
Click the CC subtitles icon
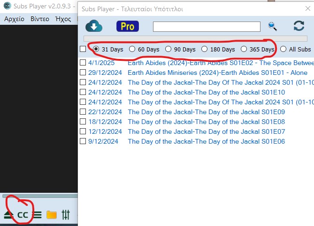(x=23, y=215)
